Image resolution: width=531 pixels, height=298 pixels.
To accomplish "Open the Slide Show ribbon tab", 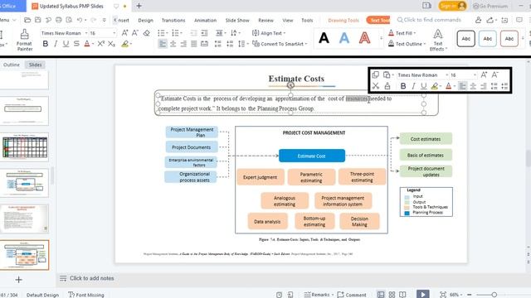I will pyautogui.click(x=237, y=20).
